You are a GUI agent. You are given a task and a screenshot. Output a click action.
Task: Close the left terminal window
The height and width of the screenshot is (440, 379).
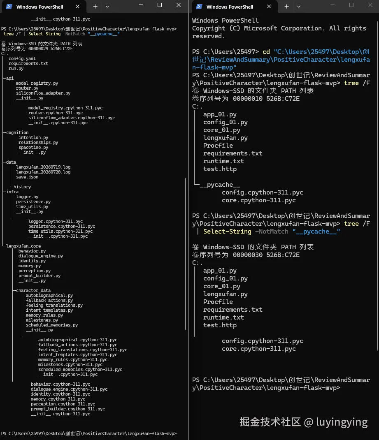[179, 5]
